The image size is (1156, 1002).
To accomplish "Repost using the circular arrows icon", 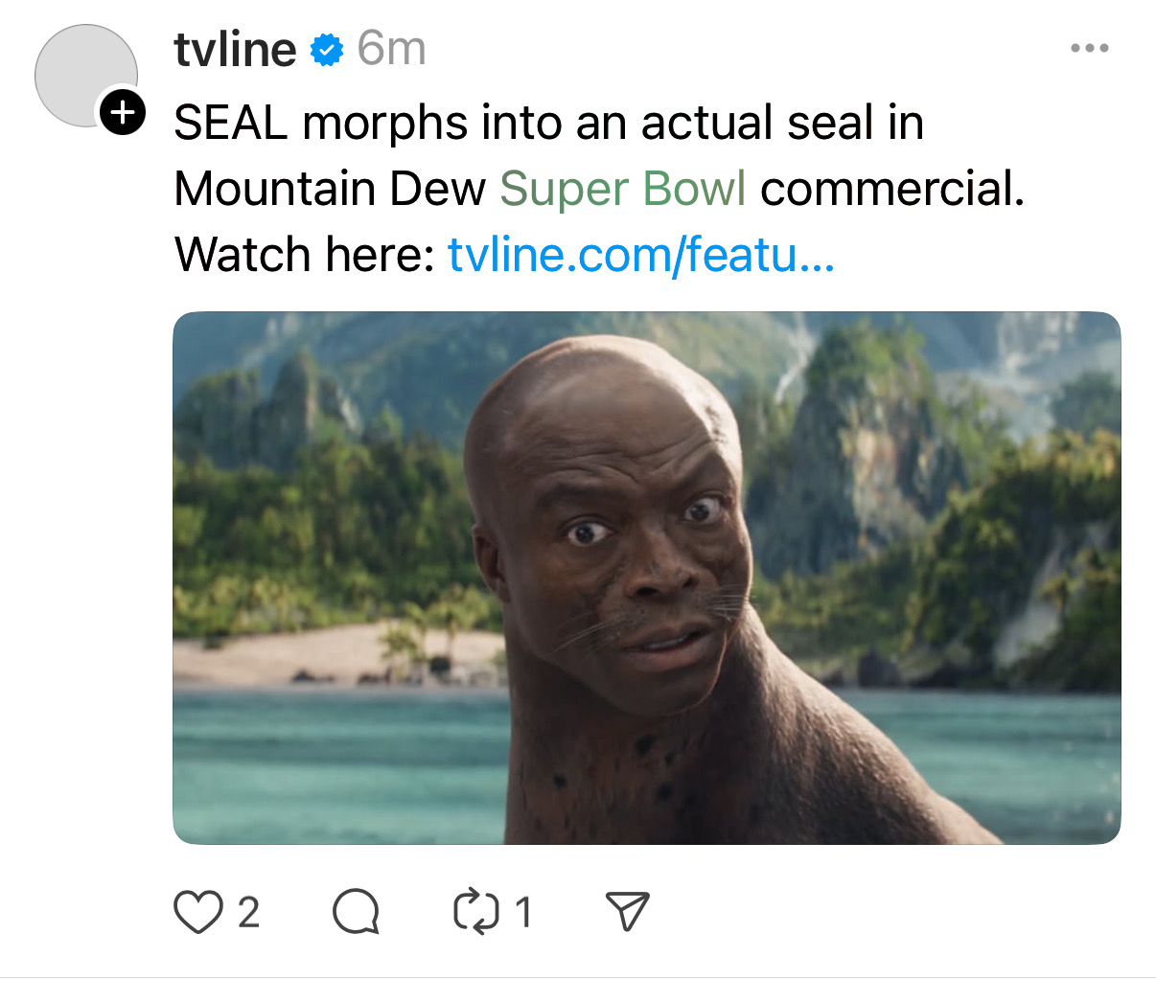I will pos(476,912).
